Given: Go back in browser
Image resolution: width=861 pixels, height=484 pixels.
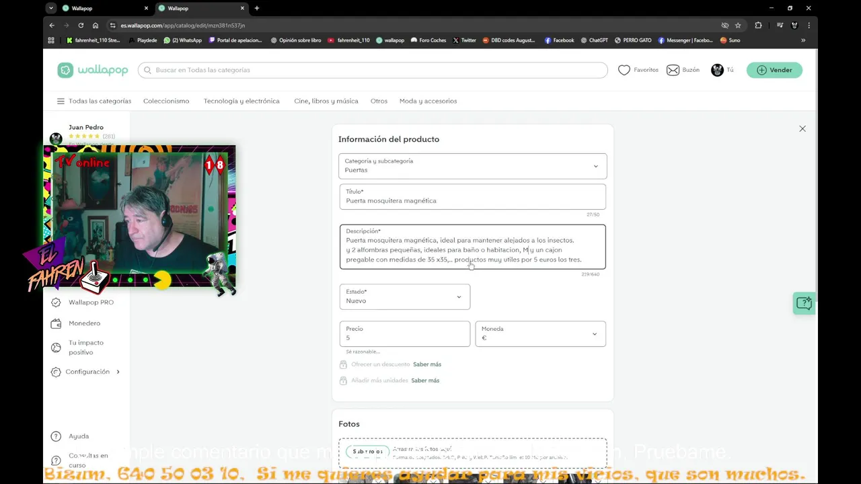Looking at the screenshot, I should (52, 26).
